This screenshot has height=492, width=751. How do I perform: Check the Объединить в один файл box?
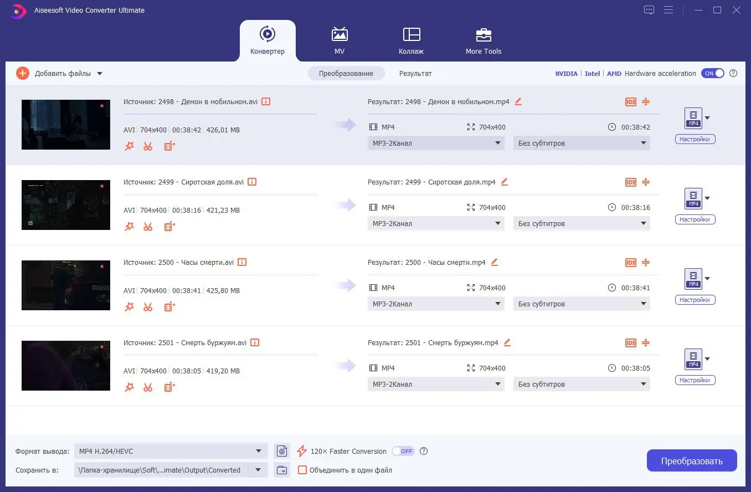302,470
